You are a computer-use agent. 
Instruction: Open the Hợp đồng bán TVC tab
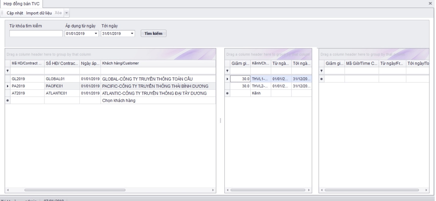coord(21,4)
